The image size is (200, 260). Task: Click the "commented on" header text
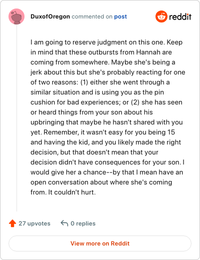pyautogui.click(x=92, y=16)
